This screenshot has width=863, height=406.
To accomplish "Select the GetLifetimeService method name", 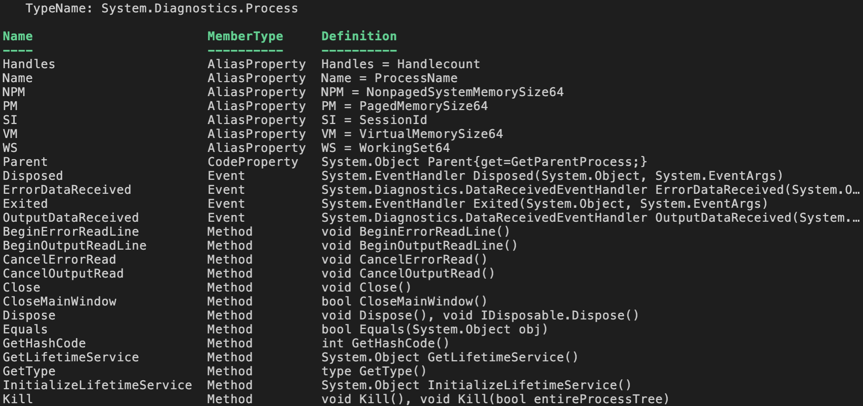I will [x=71, y=357].
